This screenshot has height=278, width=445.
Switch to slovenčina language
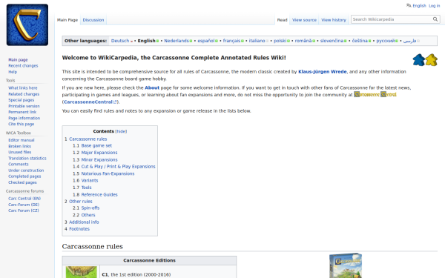[332, 41]
